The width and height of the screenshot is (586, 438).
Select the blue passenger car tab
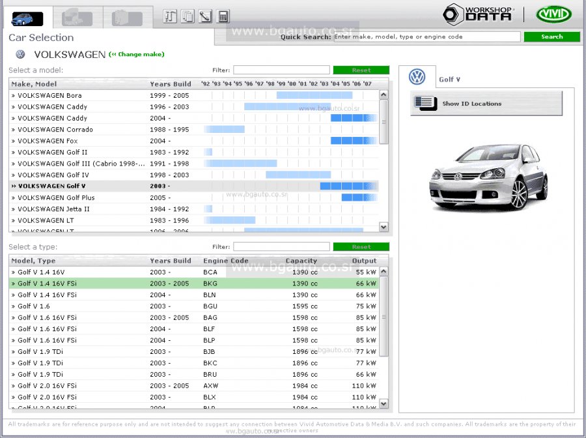[x=27, y=18]
